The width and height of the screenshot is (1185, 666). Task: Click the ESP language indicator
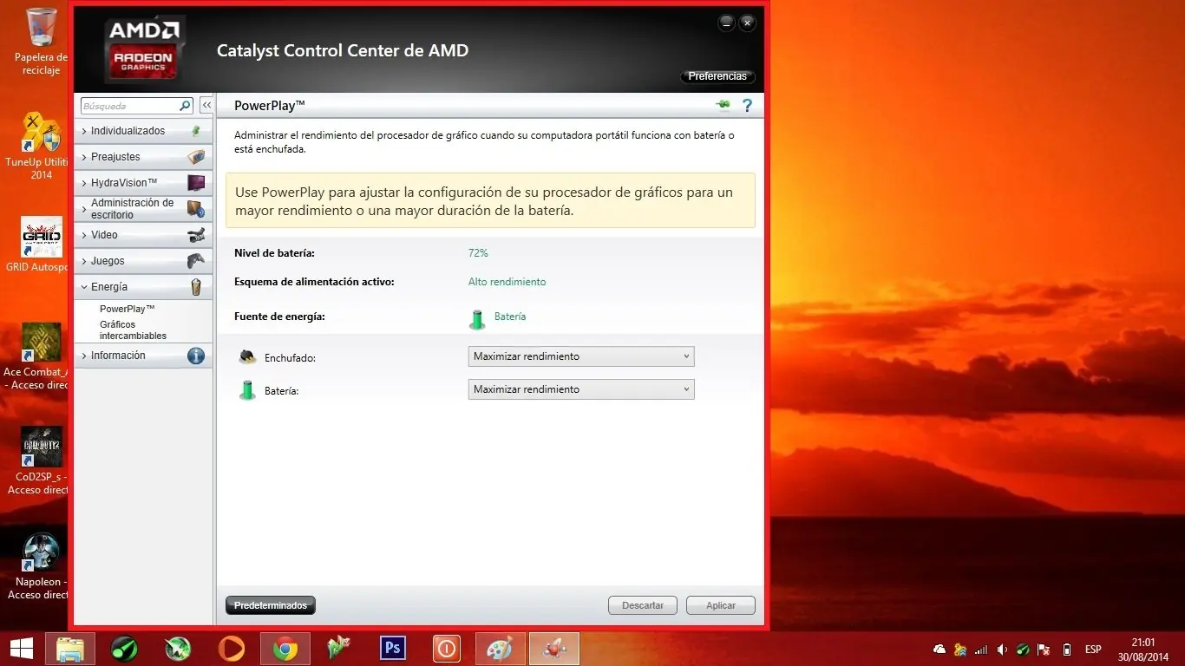1093,650
